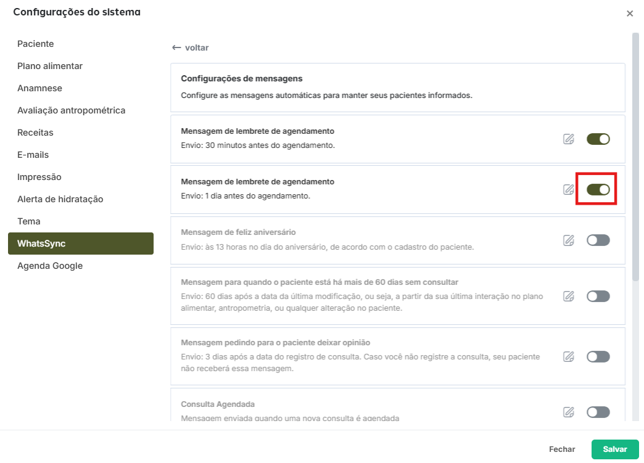Edit the deixar opinião message
The width and height of the screenshot is (644, 463).
click(568, 357)
